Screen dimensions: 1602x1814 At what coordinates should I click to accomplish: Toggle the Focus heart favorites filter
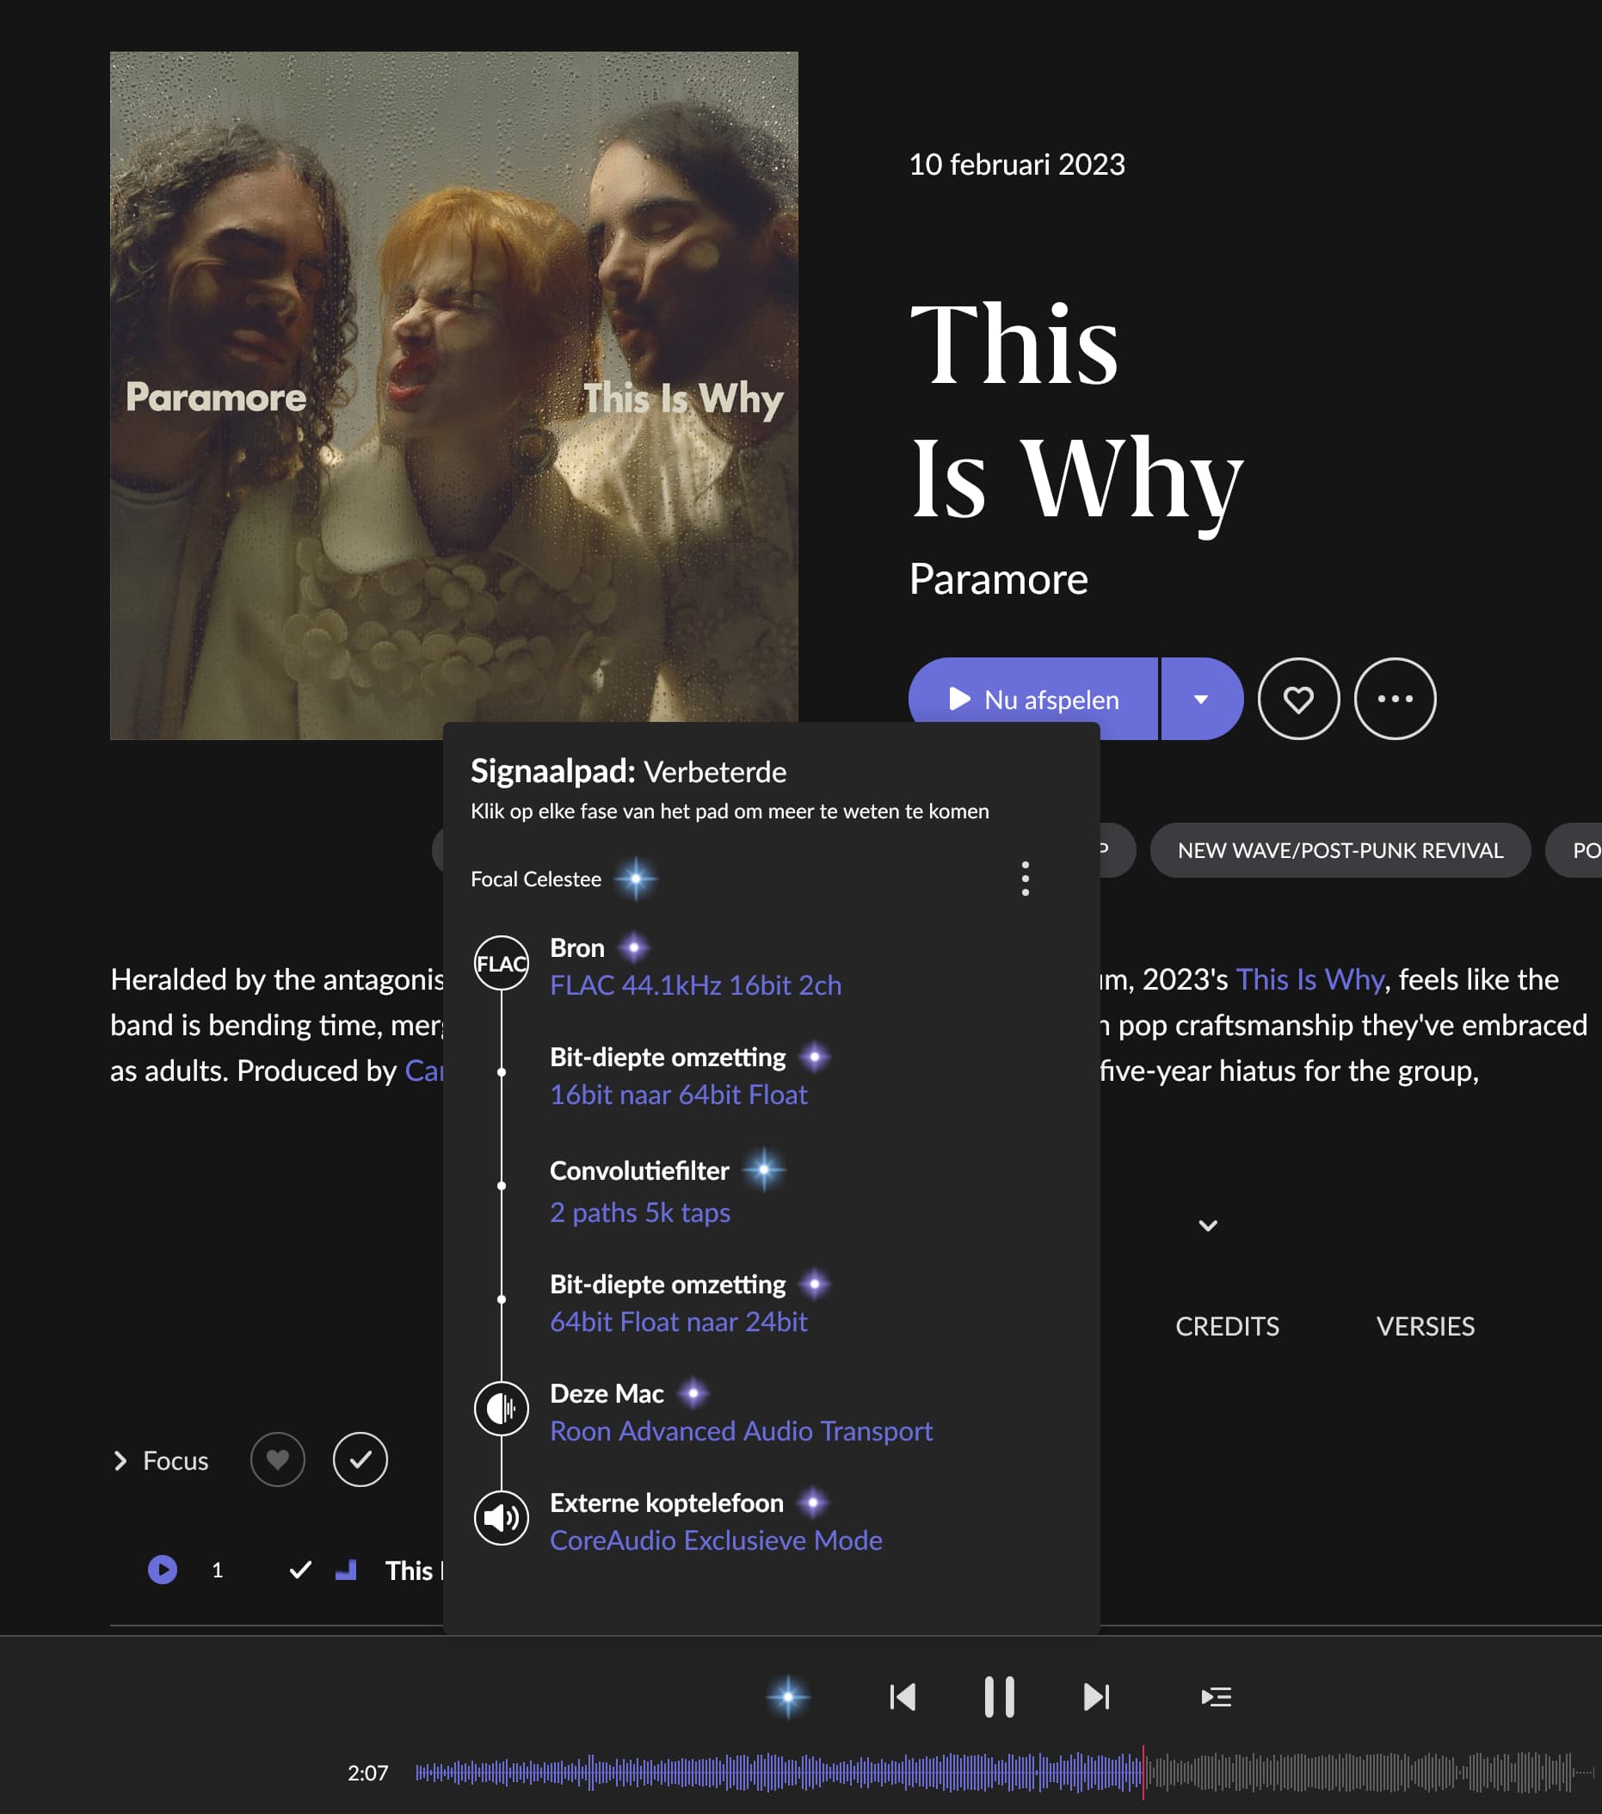tap(278, 1460)
